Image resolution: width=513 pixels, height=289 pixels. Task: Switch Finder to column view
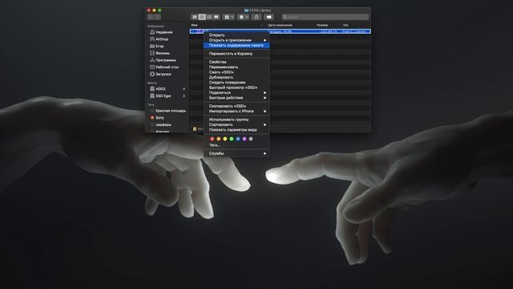pos(209,17)
